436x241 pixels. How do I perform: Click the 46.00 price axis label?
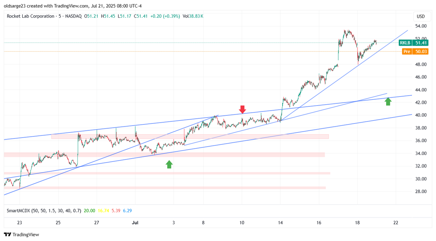point(421,77)
